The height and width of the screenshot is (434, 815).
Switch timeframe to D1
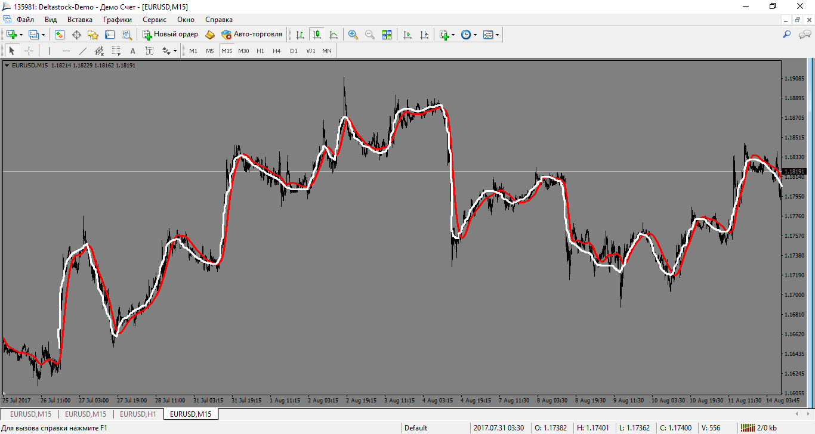(294, 51)
